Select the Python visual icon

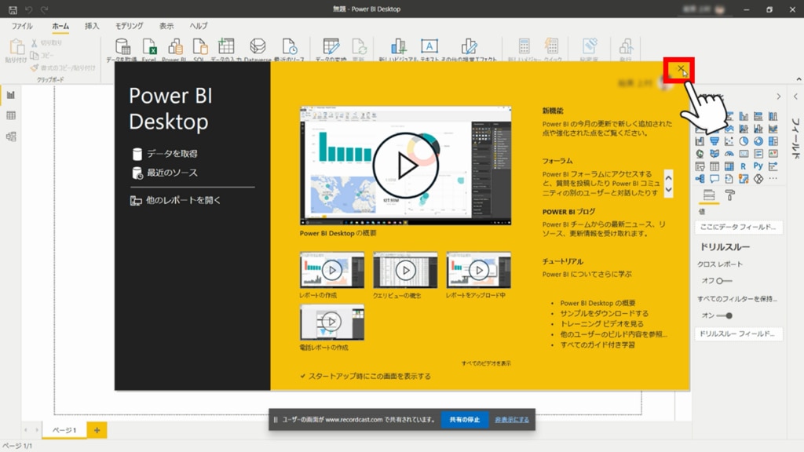click(758, 166)
